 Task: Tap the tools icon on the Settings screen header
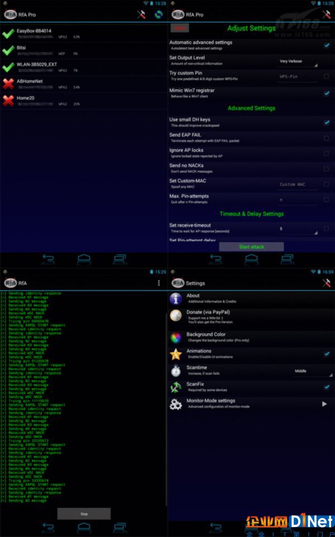click(x=327, y=283)
